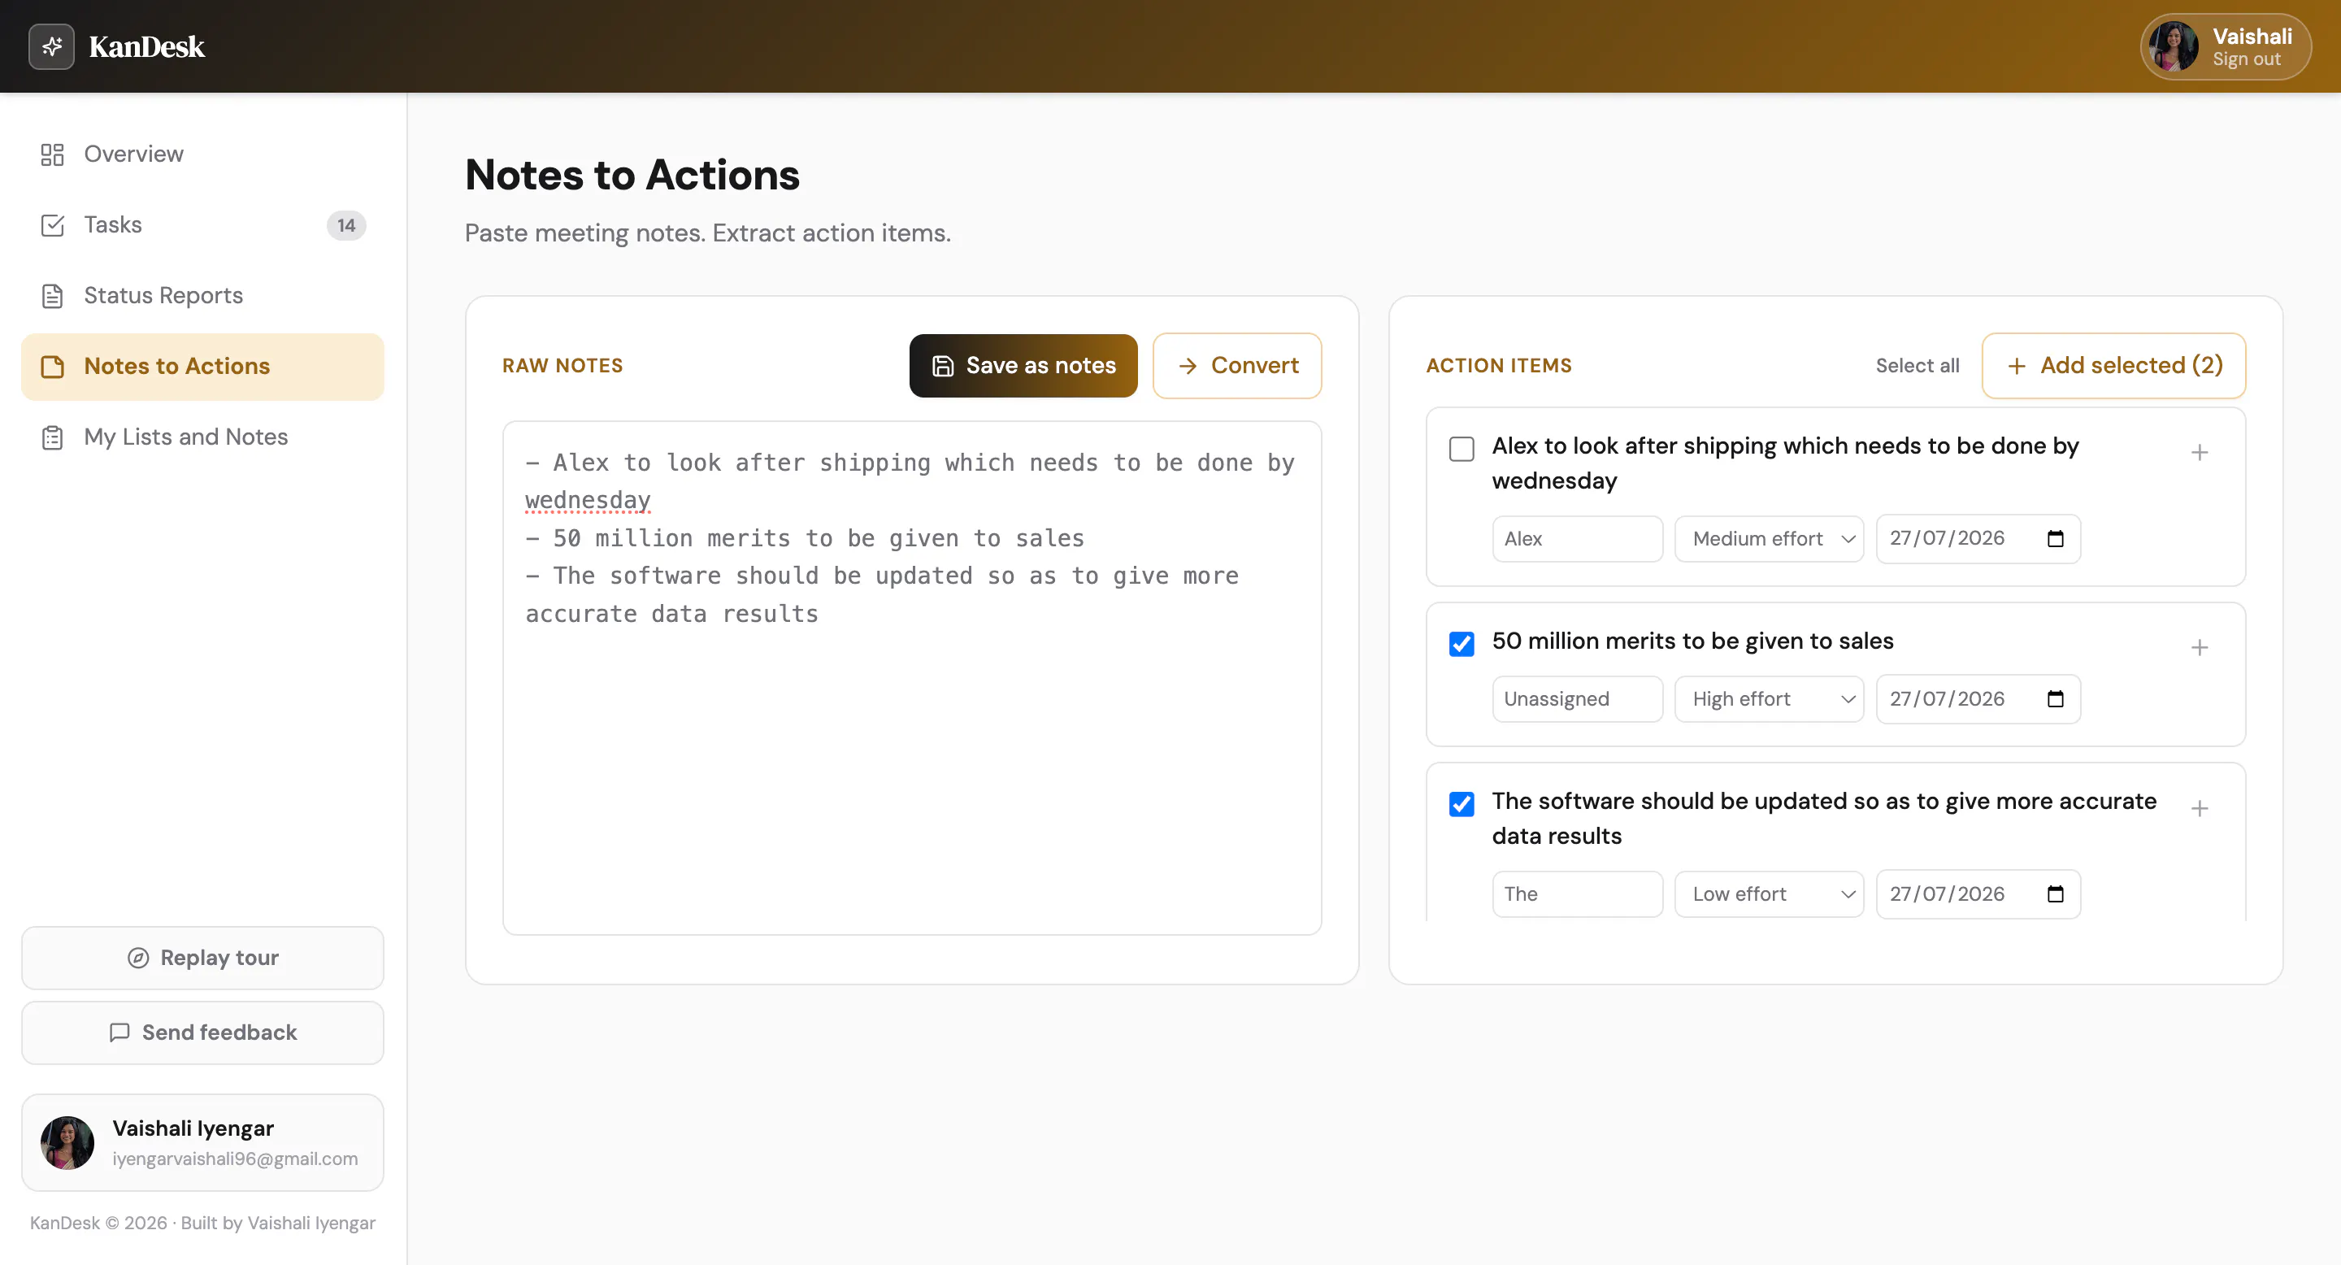Screen dimensions: 2341x1265
Task: Click the misspelled word wednesday in raw notes
Action: tap(588, 501)
